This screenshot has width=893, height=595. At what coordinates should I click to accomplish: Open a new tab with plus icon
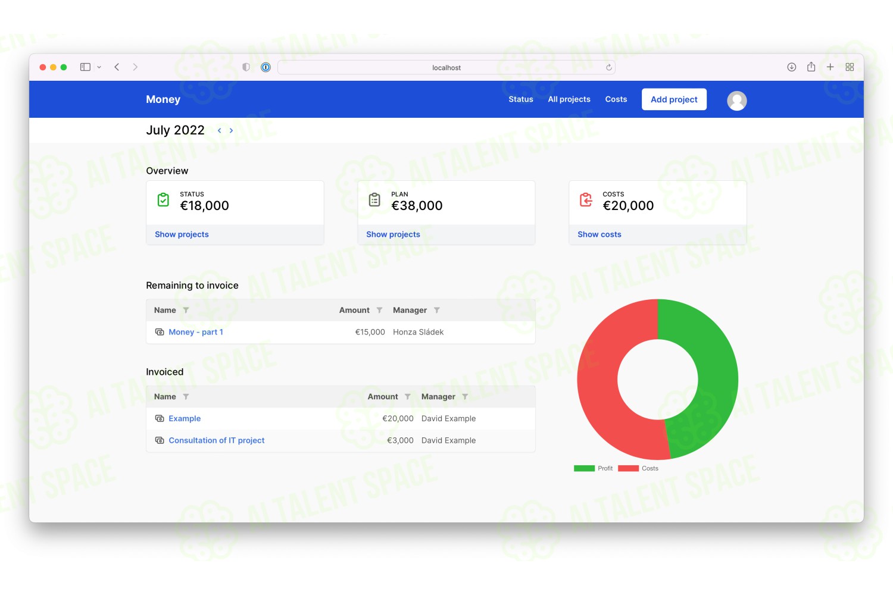coord(830,67)
